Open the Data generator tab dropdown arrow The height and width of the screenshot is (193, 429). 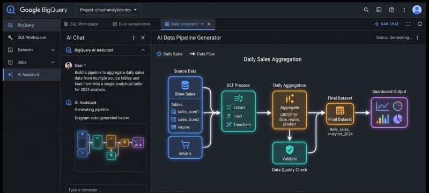coord(203,24)
